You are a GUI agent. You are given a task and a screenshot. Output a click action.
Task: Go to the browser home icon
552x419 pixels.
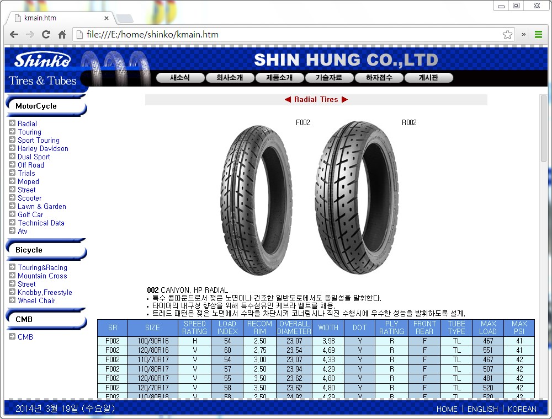62,34
